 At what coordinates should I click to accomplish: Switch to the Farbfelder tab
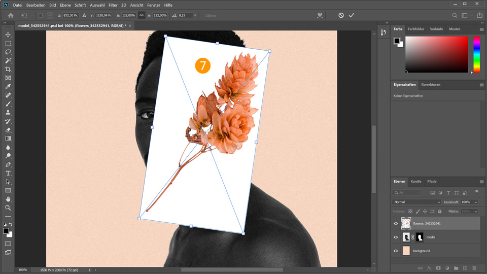416,29
